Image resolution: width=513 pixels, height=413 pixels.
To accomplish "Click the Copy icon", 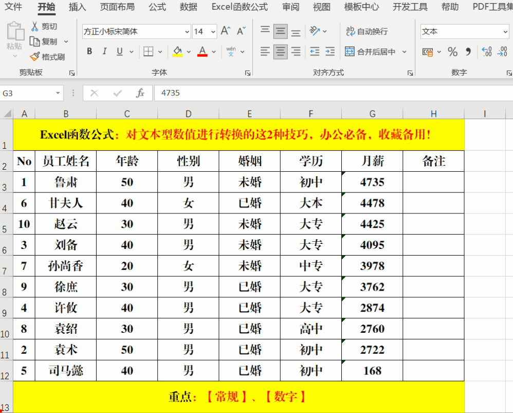I will click(34, 41).
